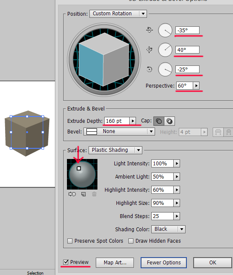Open the Highlight Intensity slider arrow

click(x=177, y=190)
